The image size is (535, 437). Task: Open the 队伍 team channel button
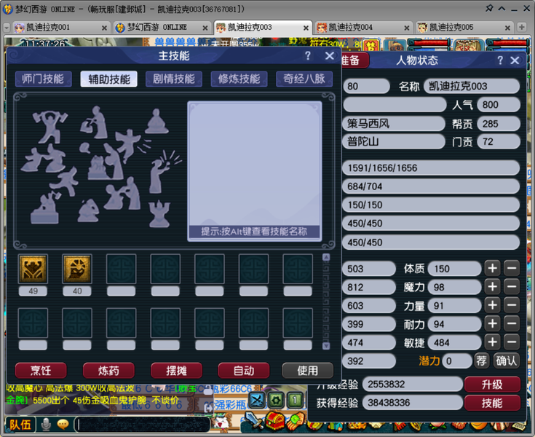[20, 425]
